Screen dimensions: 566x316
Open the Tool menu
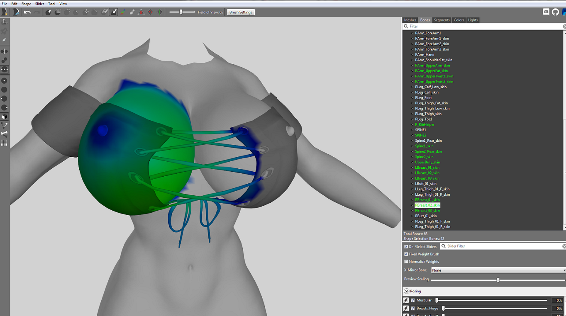click(52, 4)
